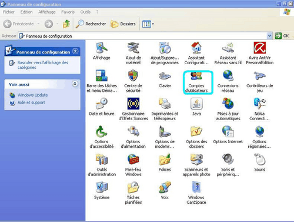Open the Windows Update link

point(32,95)
